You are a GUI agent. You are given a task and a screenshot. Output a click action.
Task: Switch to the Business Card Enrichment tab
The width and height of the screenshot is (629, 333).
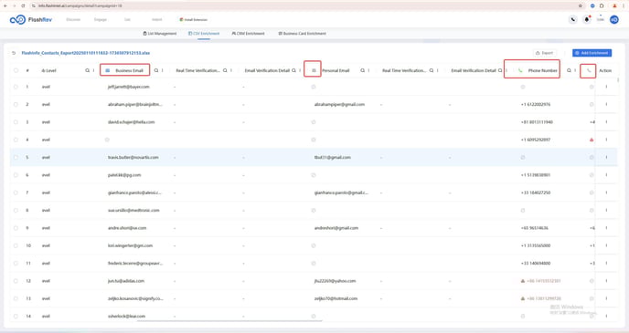[x=302, y=34]
